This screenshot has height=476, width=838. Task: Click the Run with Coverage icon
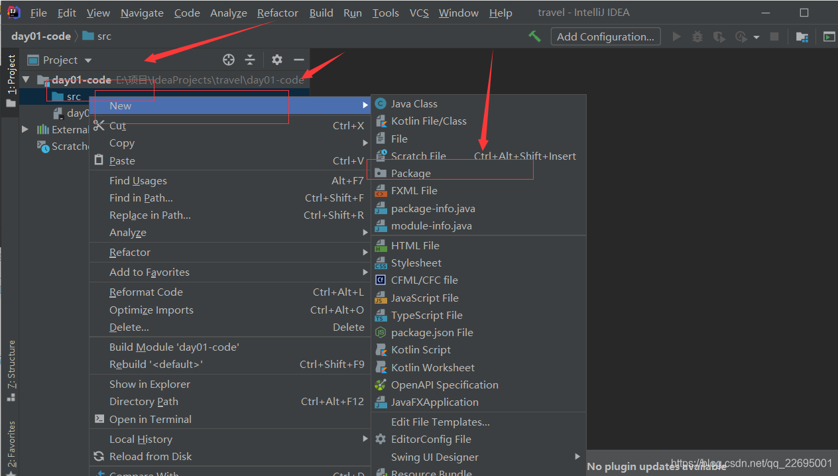(x=719, y=37)
